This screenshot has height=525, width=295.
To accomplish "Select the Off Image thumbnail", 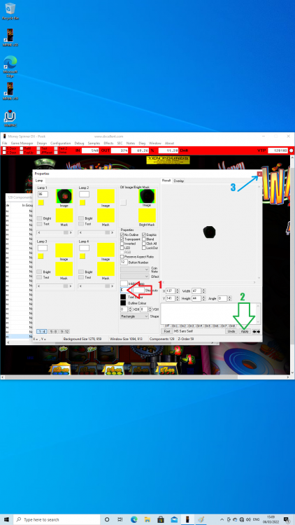I will (x=147, y=196).
